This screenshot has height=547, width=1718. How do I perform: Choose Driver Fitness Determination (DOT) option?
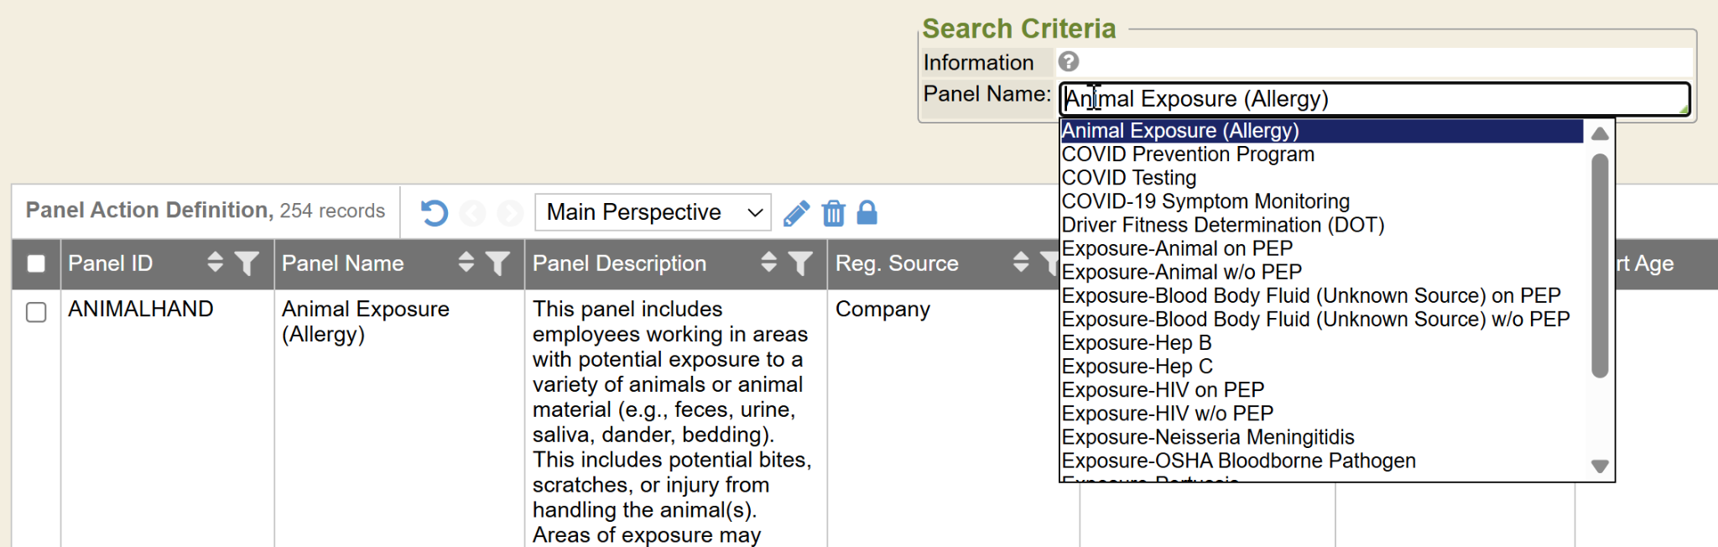[x=1222, y=225]
